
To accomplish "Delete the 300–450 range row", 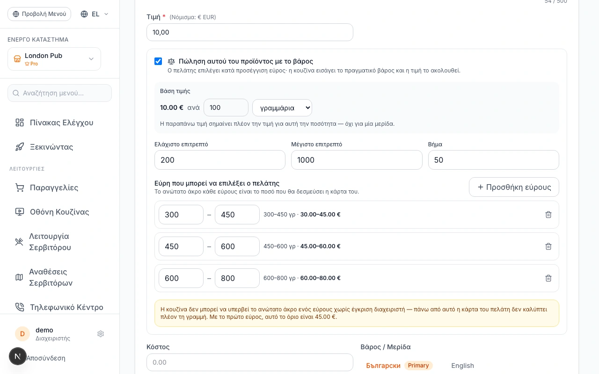I will [548, 215].
